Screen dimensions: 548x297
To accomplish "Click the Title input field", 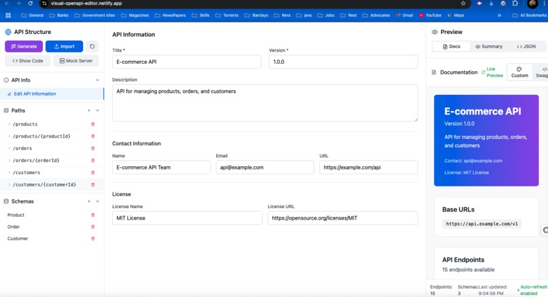I will click(186, 62).
